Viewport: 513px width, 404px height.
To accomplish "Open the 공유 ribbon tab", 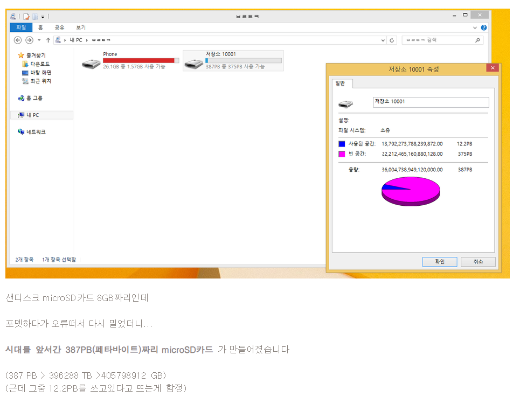I will tap(59, 27).
